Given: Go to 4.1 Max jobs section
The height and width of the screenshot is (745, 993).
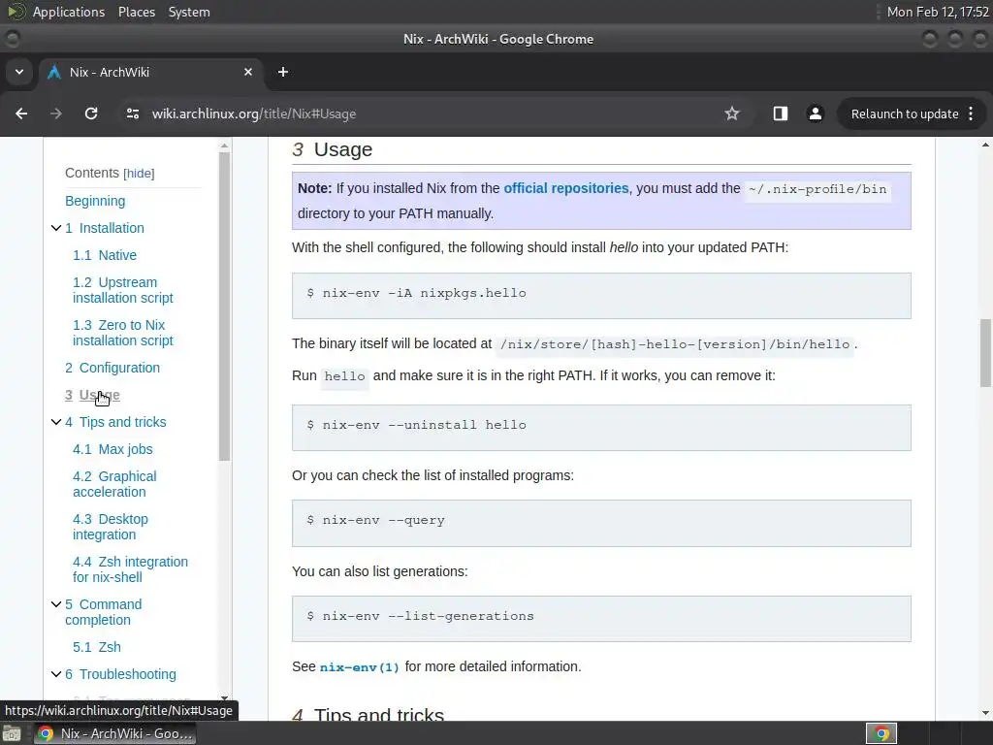Looking at the screenshot, I should click(112, 449).
